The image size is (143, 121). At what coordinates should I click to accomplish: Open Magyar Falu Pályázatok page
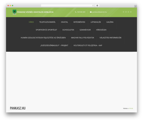[83, 38]
